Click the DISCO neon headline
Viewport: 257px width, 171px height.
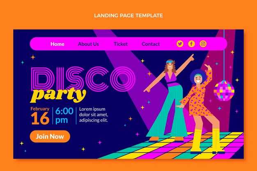83,79
